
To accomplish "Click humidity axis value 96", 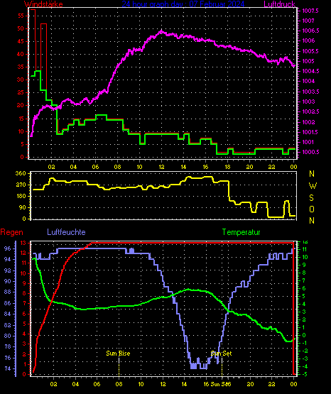I will [8, 248].
